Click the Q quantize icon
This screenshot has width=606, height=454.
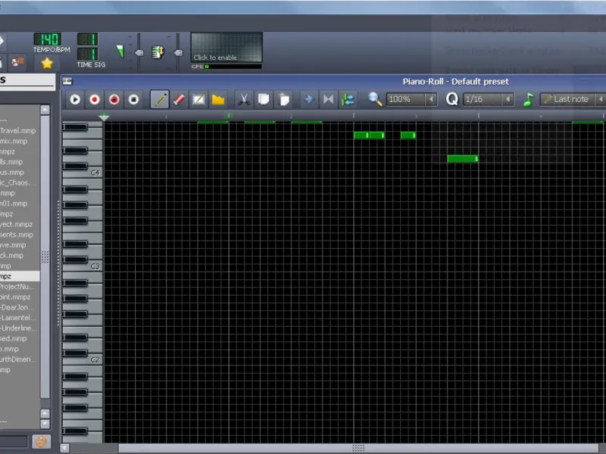click(x=451, y=99)
